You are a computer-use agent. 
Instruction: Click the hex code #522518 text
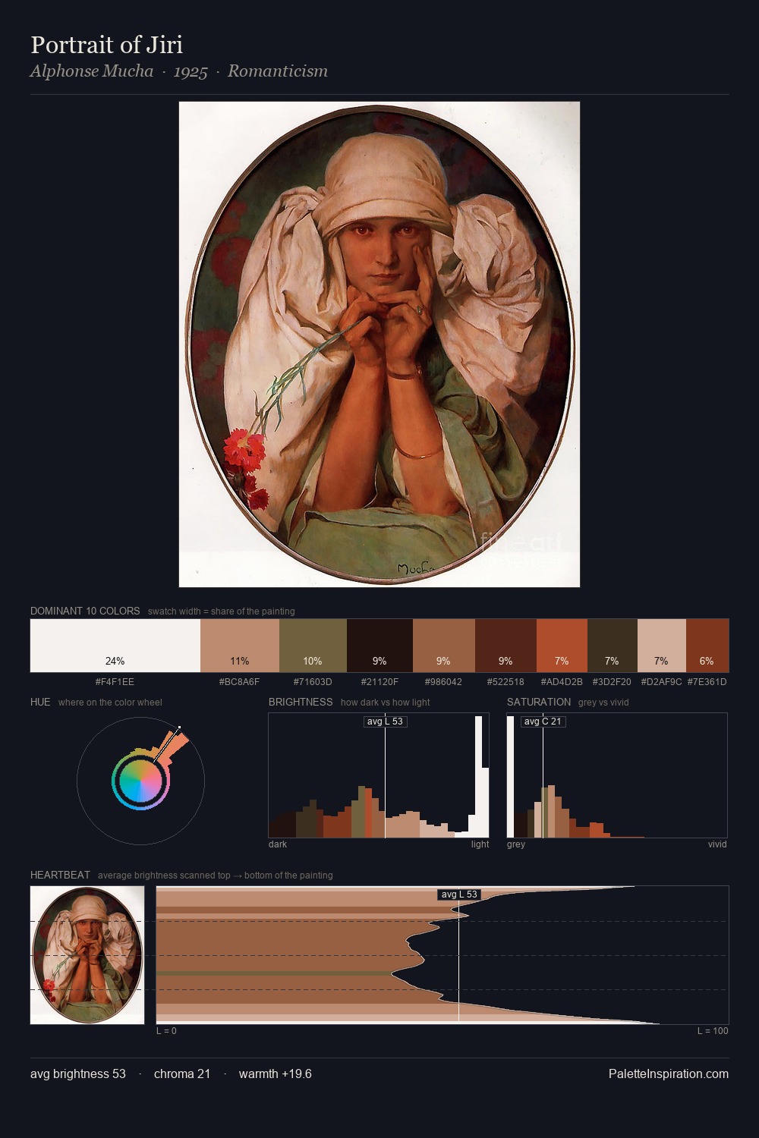coord(505,682)
